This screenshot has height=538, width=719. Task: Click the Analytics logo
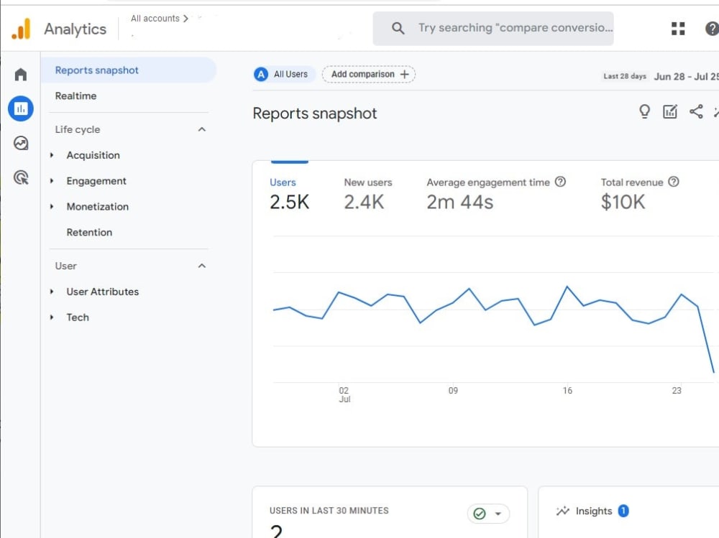click(21, 29)
